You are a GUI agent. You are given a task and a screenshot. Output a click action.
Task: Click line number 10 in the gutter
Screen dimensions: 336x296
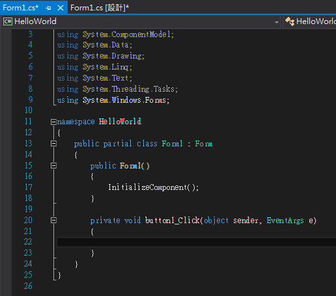(x=28, y=110)
